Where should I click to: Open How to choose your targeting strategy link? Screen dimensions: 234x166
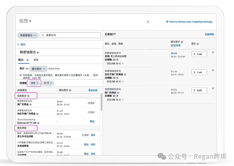(191, 22)
